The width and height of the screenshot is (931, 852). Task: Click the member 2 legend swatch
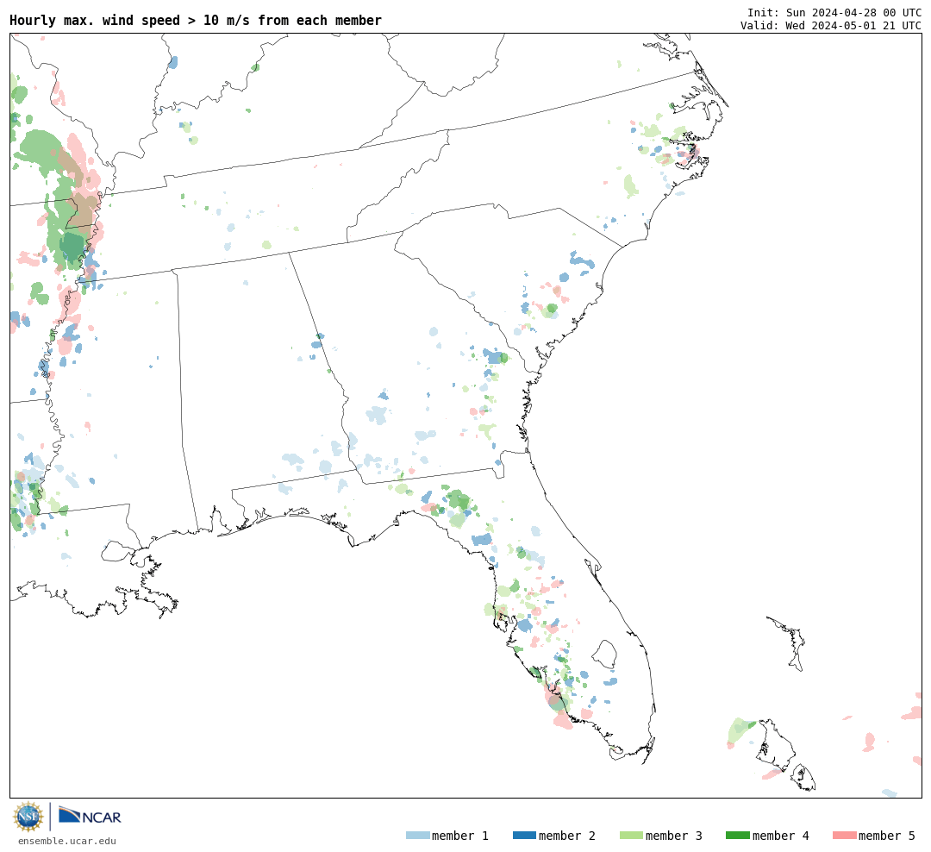coord(524,836)
